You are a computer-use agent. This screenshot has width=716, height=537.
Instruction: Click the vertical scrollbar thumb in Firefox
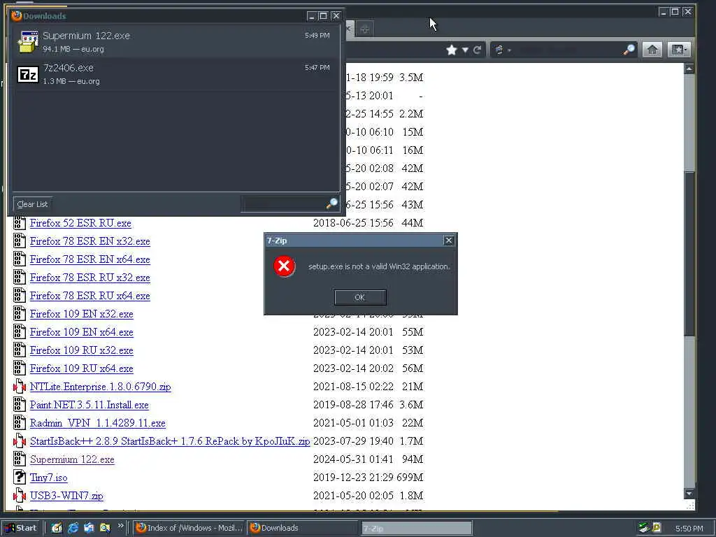pos(689,253)
